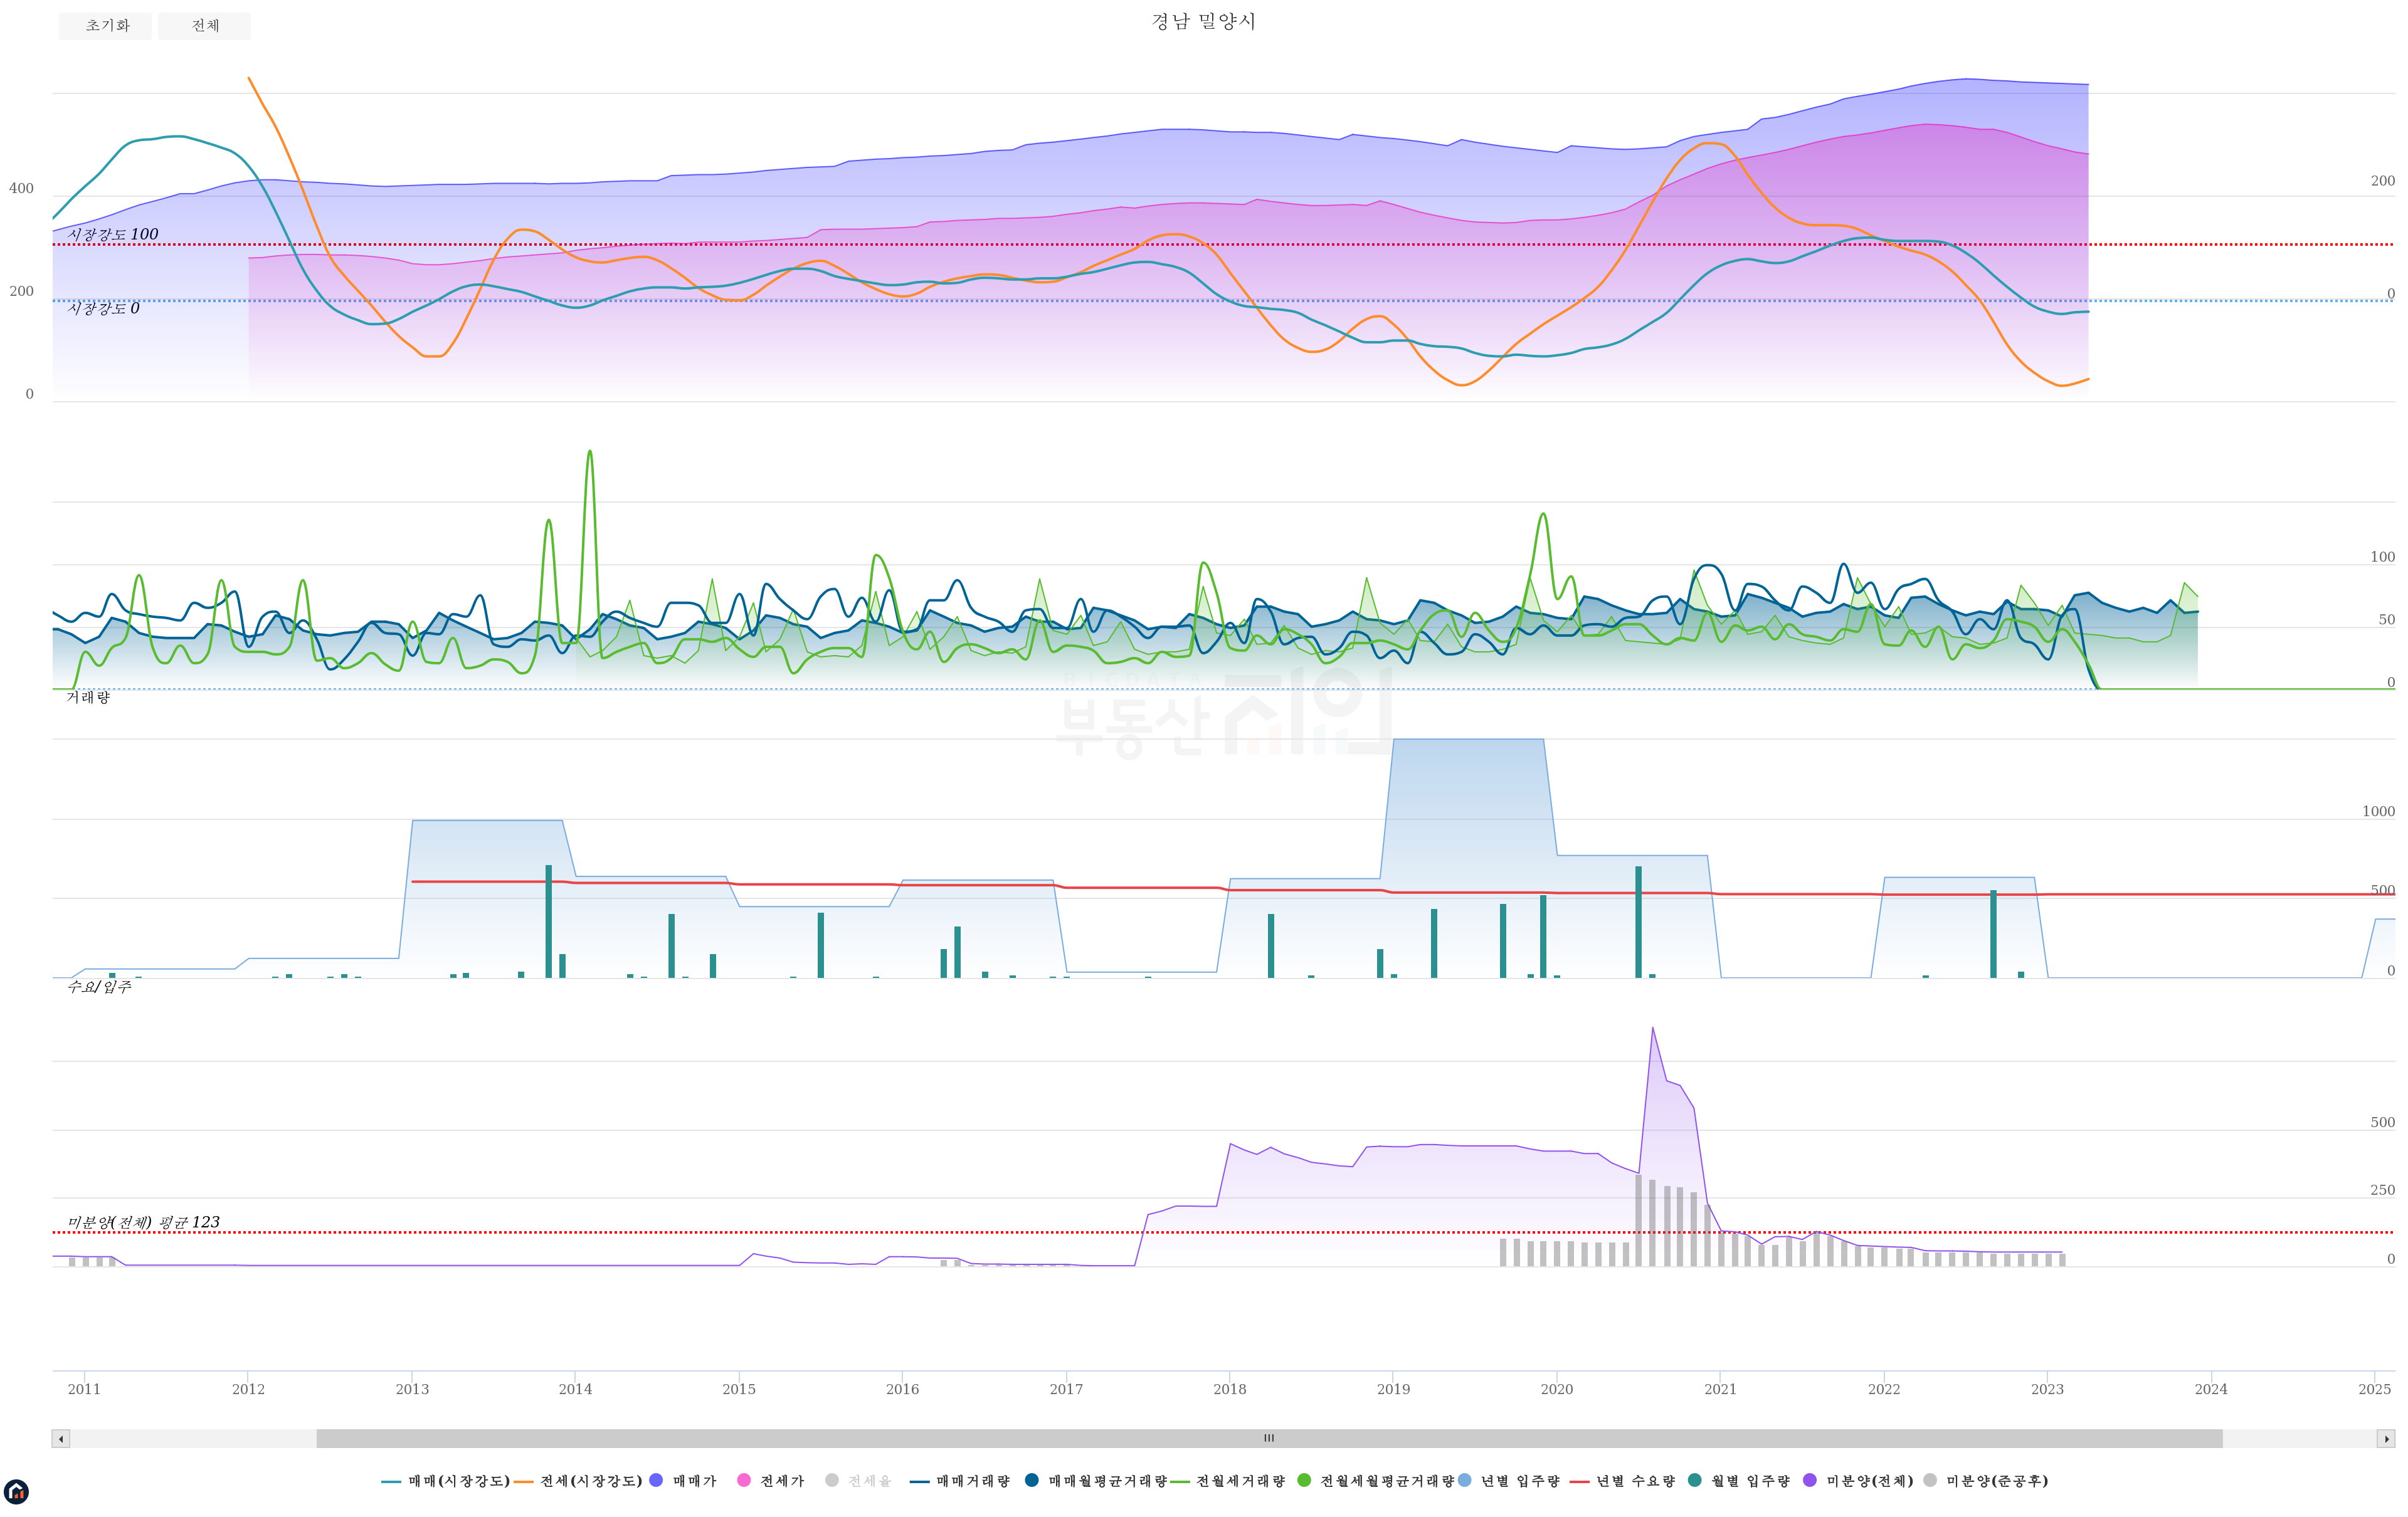Click 년별 입주량 legend marker

(1465, 1480)
